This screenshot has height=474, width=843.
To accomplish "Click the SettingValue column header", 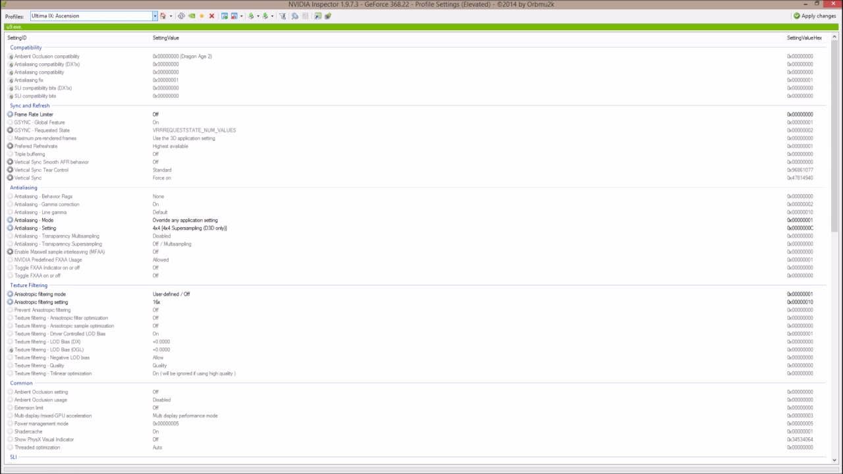I will [x=166, y=38].
